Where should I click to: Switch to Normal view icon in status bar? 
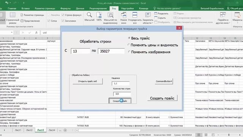pos(199,135)
